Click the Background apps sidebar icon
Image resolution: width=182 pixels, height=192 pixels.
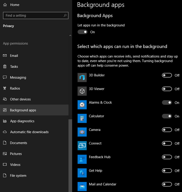tap(5, 110)
